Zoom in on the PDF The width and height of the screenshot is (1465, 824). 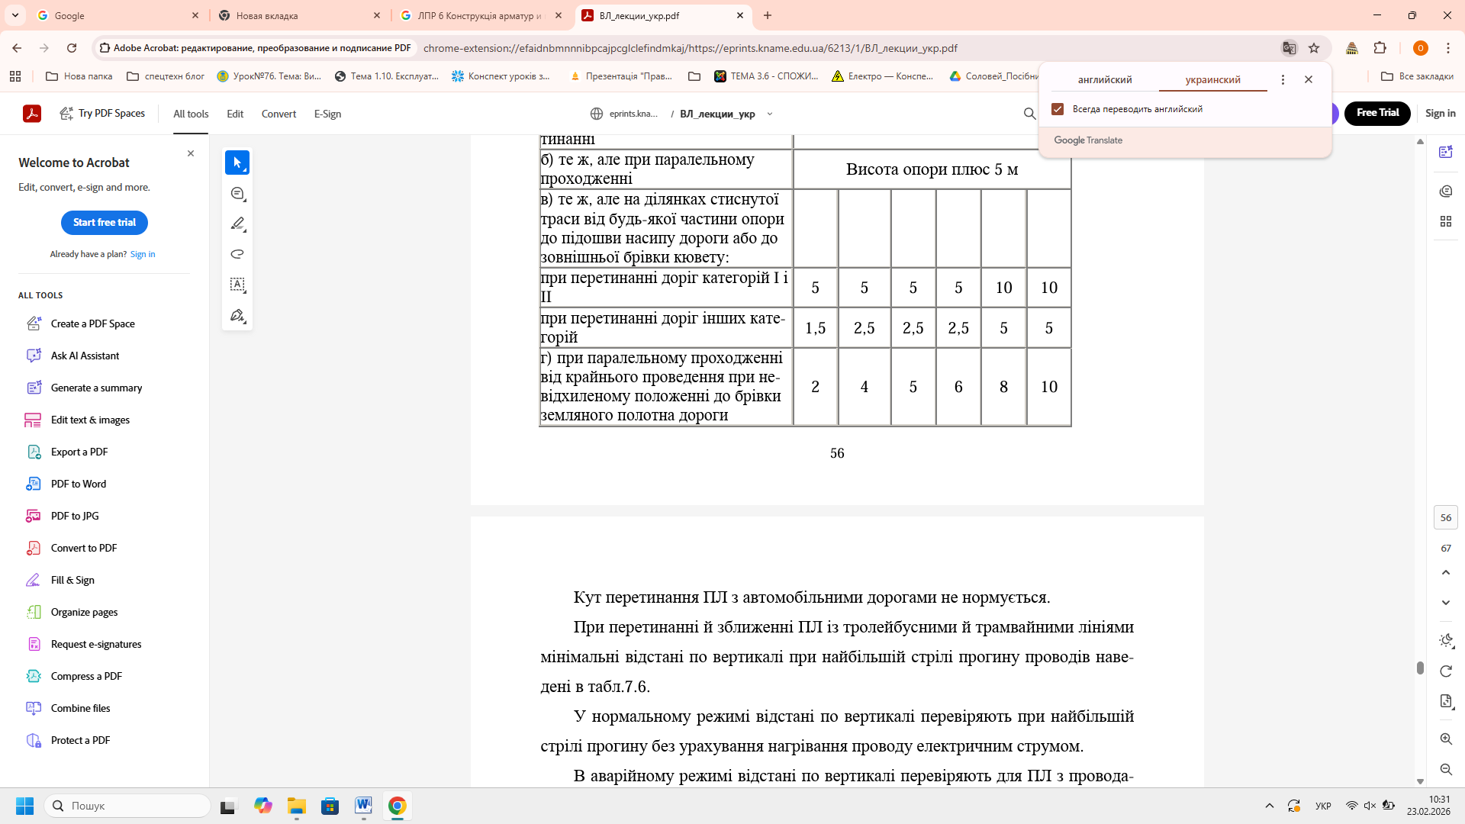[1446, 739]
